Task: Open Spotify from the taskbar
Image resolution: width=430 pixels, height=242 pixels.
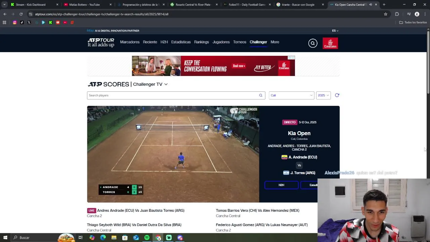Action: tap(147, 238)
